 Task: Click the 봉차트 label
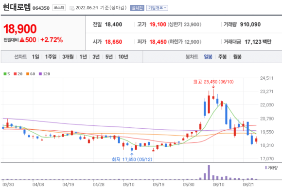click(192, 57)
